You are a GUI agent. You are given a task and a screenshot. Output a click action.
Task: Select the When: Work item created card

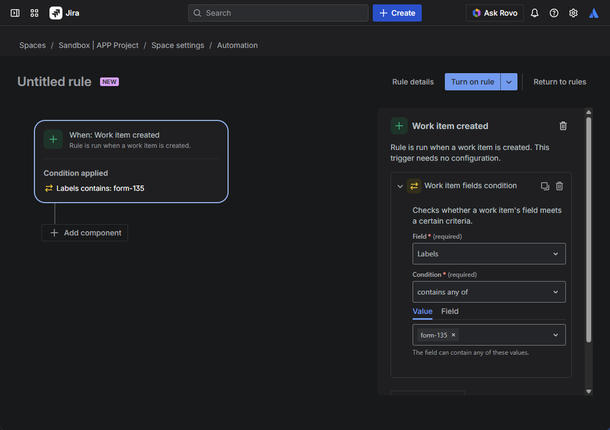[131, 162]
